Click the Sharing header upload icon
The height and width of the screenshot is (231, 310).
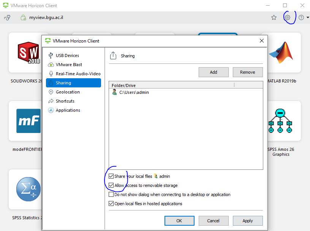[113, 55]
